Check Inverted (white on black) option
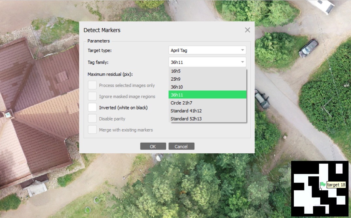The width and height of the screenshot is (351, 218). tap(93, 108)
